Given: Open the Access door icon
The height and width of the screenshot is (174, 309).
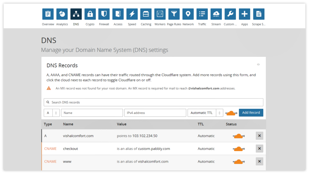Looking at the screenshot, I should click(118, 14).
